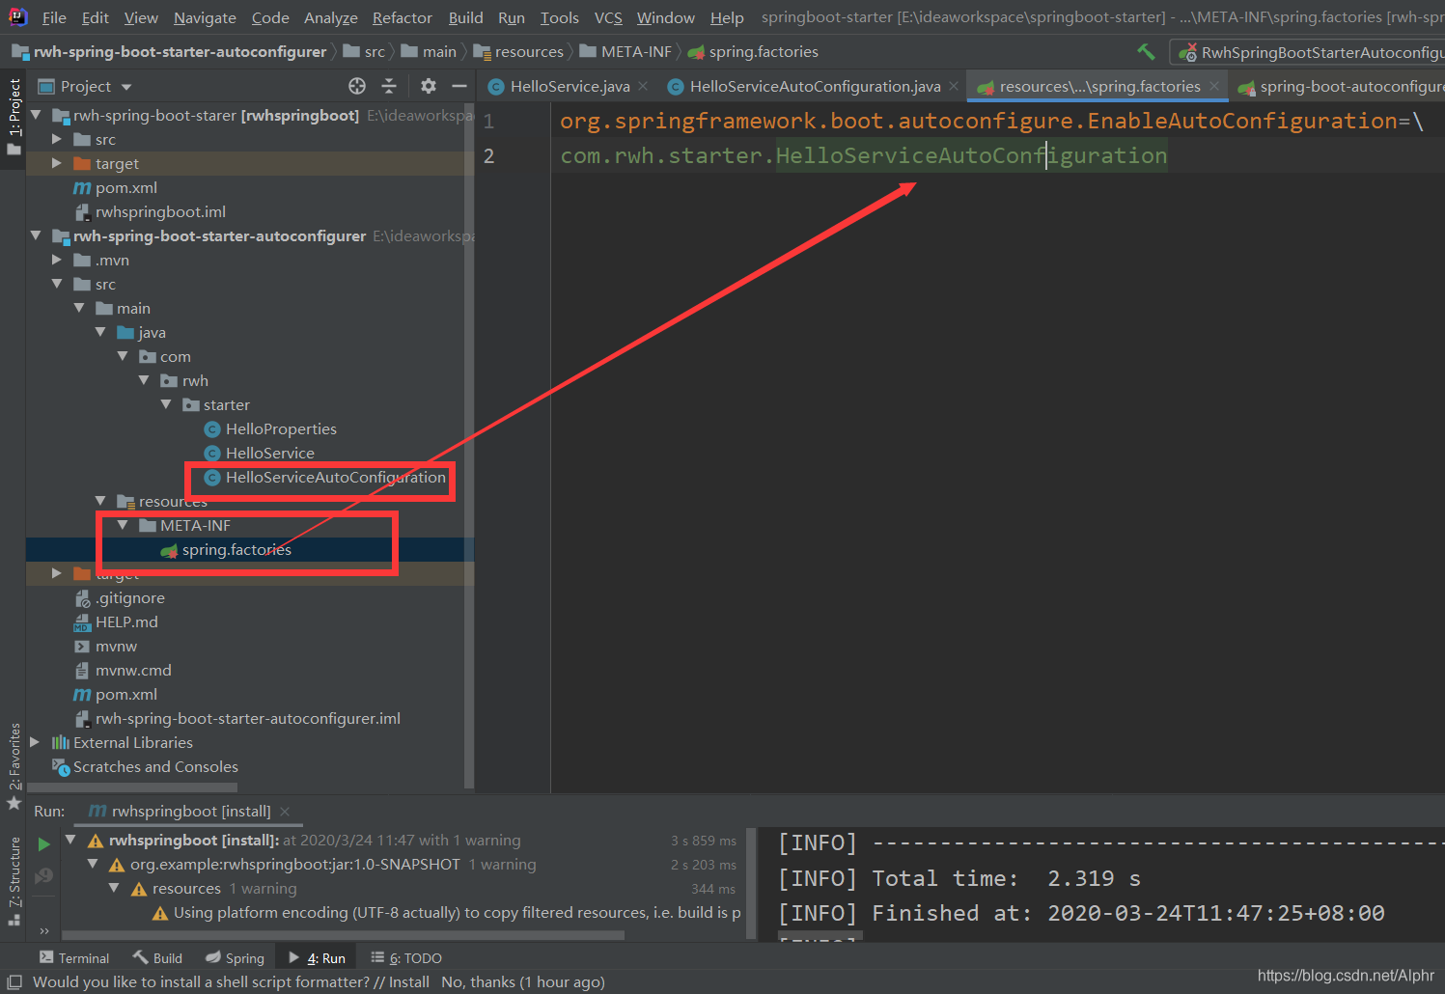Viewport: 1445px width, 994px height.
Task: Close the spring.factories editor tab
Action: click(x=1214, y=86)
